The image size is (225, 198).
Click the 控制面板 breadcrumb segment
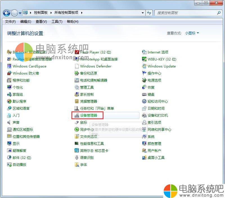pos(41,13)
